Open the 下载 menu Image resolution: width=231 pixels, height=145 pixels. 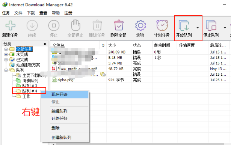31,13
